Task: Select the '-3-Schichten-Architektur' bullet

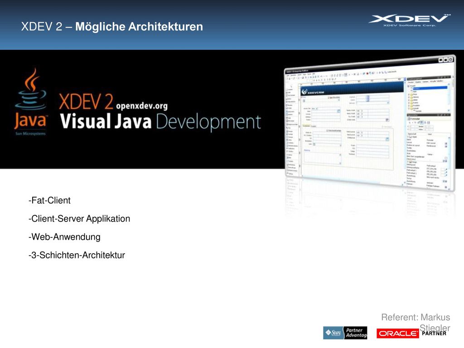Action: [77, 255]
